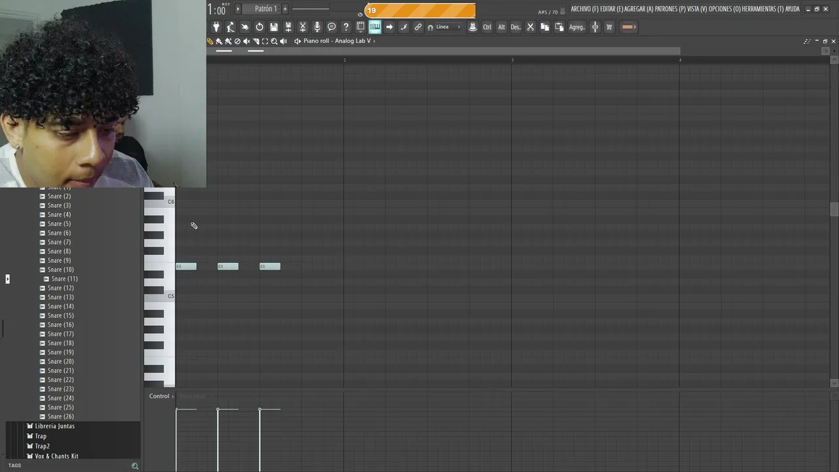Image resolution: width=839 pixels, height=472 pixels.
Task: Select the Draw pencil tool
Action: (210, 41)
